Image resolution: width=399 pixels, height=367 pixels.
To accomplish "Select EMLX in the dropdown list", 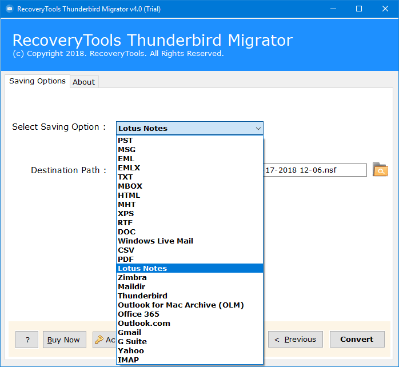I will click(190, 168).
